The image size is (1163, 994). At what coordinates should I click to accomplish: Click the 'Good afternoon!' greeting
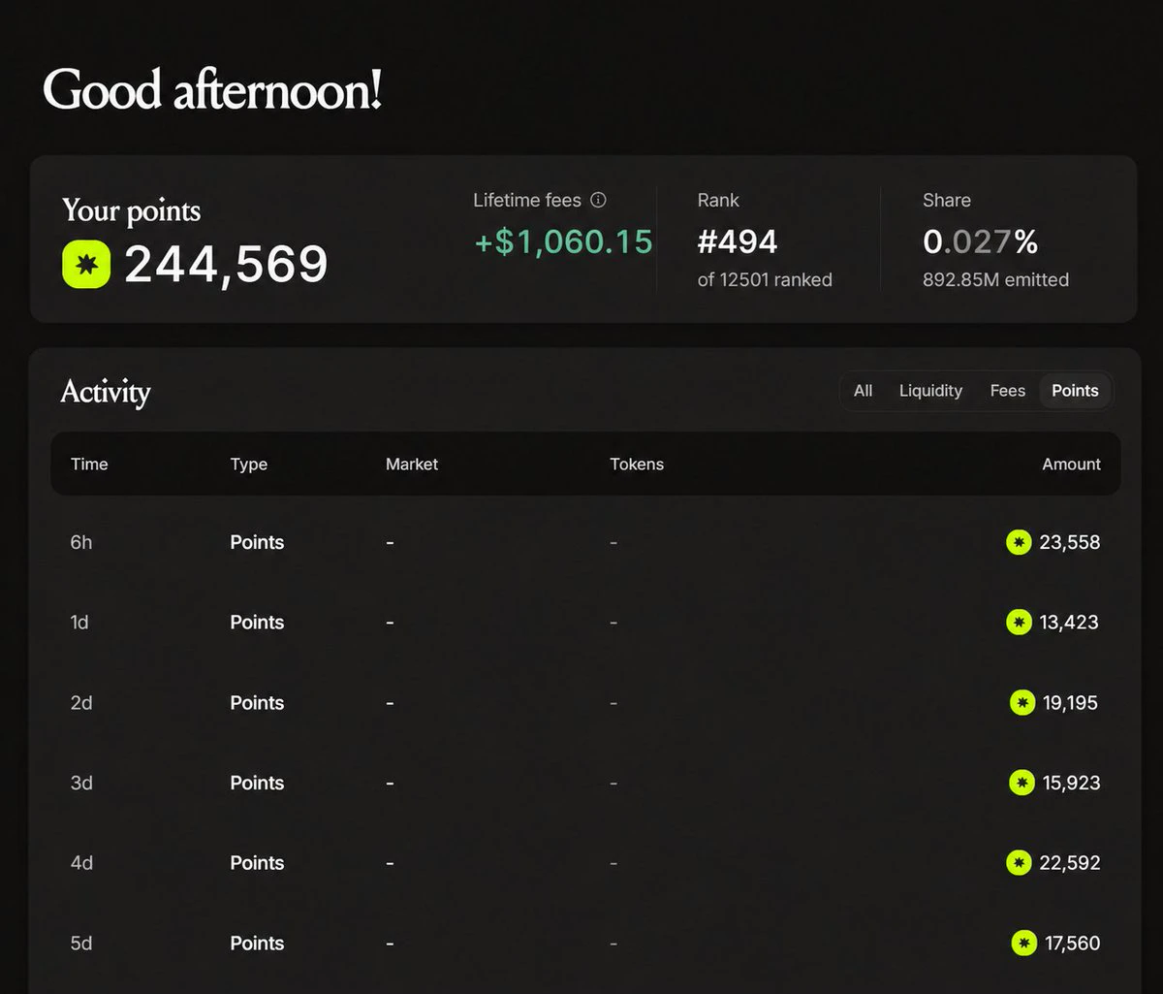coord(212,90)
